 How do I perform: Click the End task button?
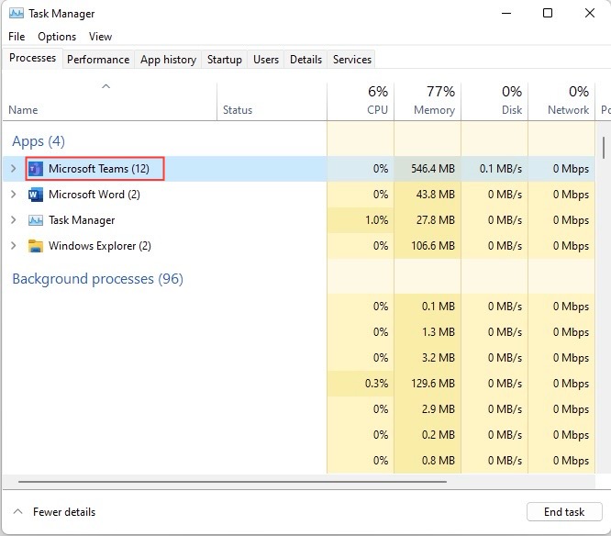pos(564,511)
